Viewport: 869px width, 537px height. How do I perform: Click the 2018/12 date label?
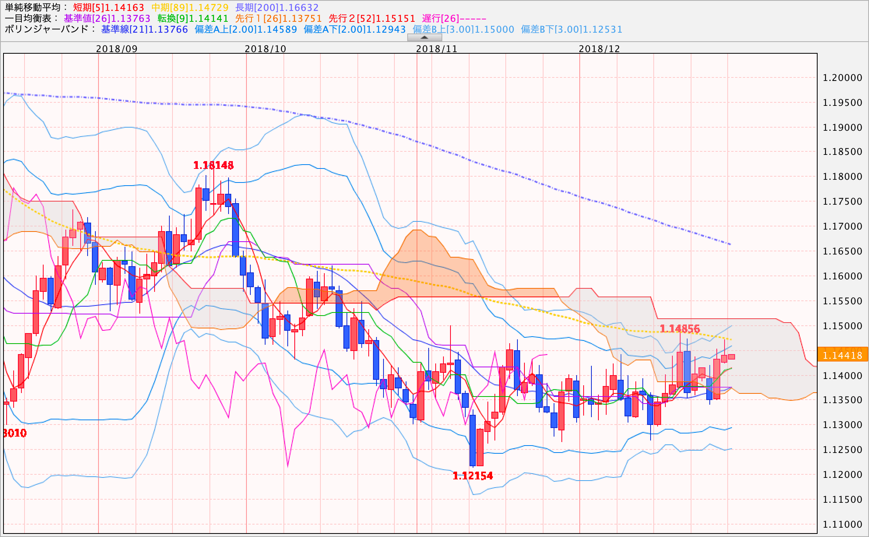(x=600, y=49)
